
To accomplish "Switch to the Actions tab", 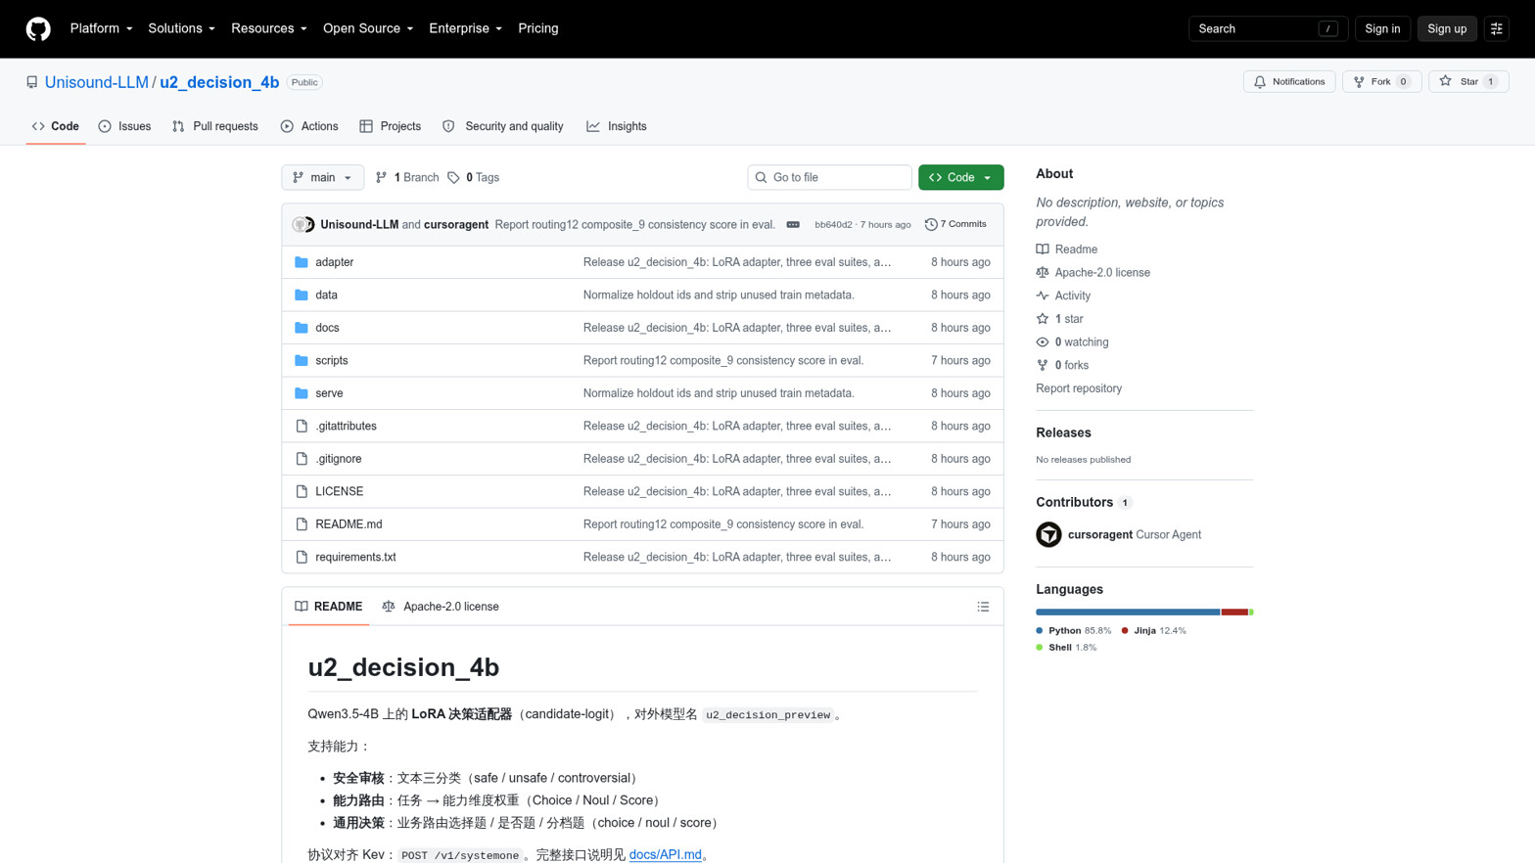I will point(309,126).
